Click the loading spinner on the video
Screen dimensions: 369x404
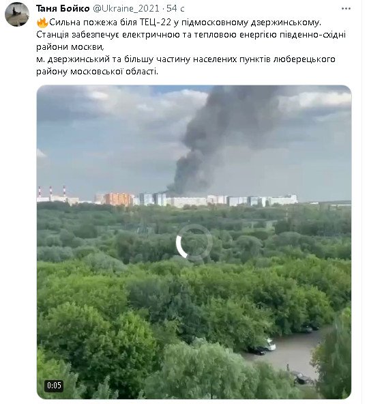194,242
